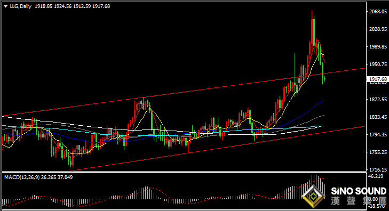The height and width of the screenshot is (211, 389).
Task: Select the OHLC value 1918.85
Action: (x=43, y=6)
